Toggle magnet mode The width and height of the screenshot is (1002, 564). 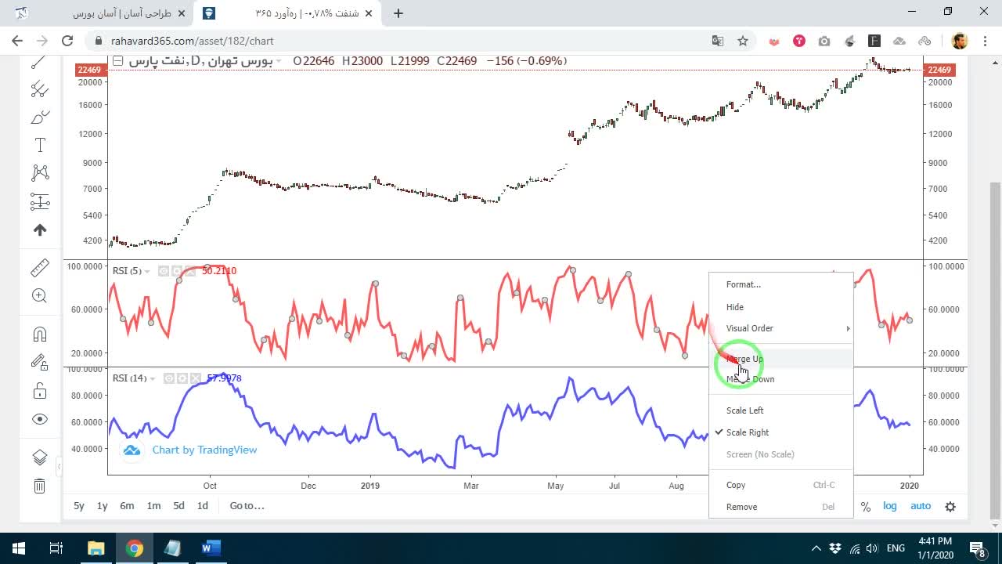point(39,334)
